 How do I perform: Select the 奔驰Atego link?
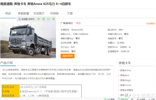125,80
